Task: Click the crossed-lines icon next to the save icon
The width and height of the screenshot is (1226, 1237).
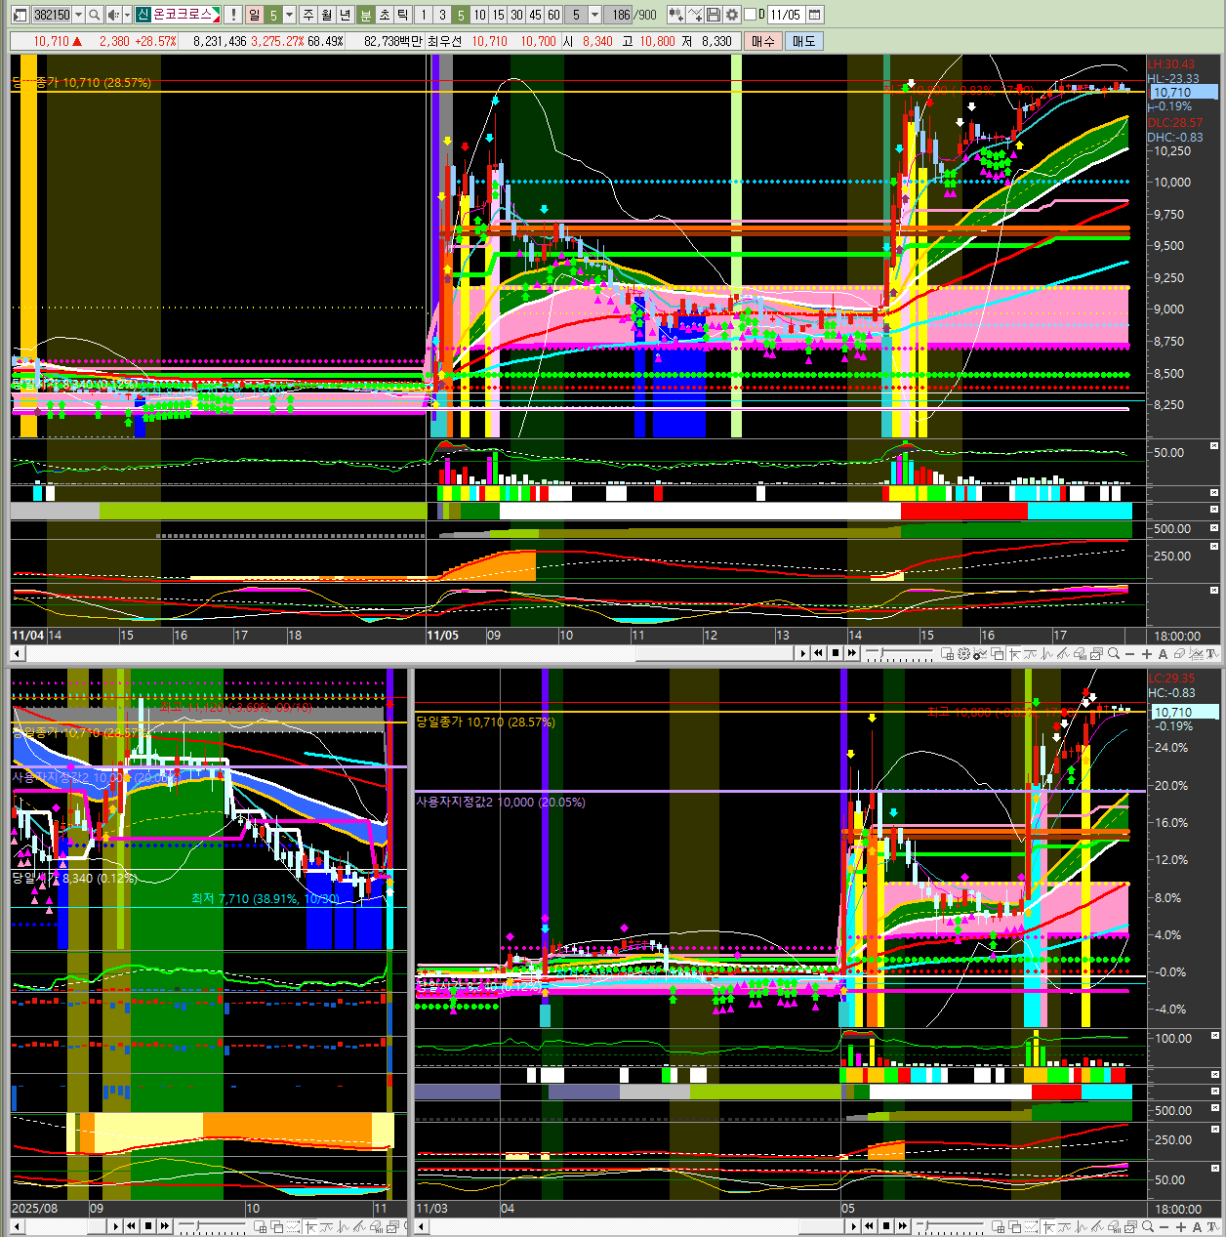Action: point(695,15)
